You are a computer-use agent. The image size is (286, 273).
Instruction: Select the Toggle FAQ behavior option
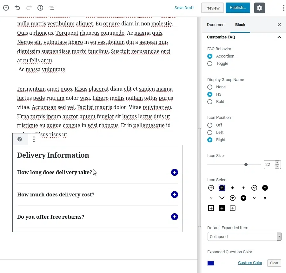(x=210, y=64)
